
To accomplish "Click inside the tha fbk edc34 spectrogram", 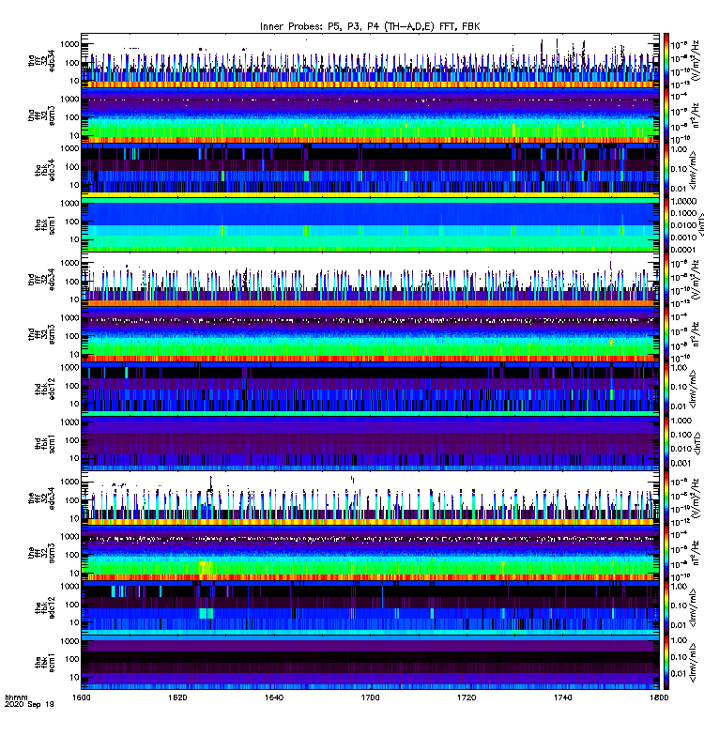I will tap(370, 170).
